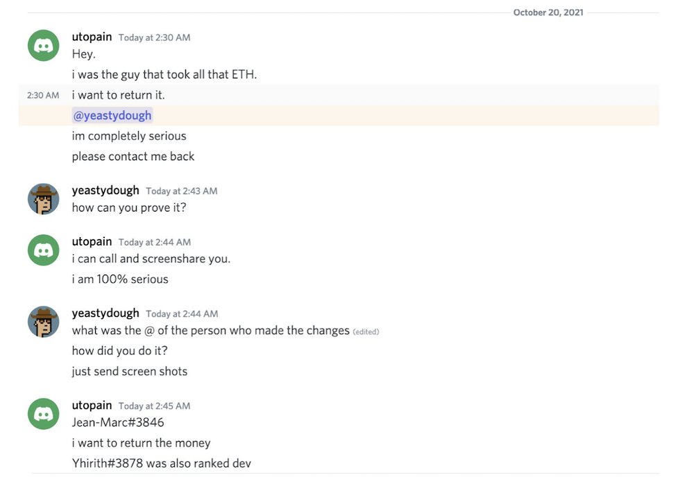Select the 'how can you prove it?' message
Image resolution: width=694 pixels, height=484 pixels.
click(129, 207)
